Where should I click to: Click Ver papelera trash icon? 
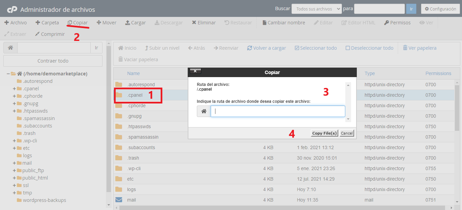pyautogui.click(x=405, y=48)
